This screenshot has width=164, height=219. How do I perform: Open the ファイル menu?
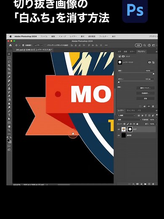click(44, 36)
